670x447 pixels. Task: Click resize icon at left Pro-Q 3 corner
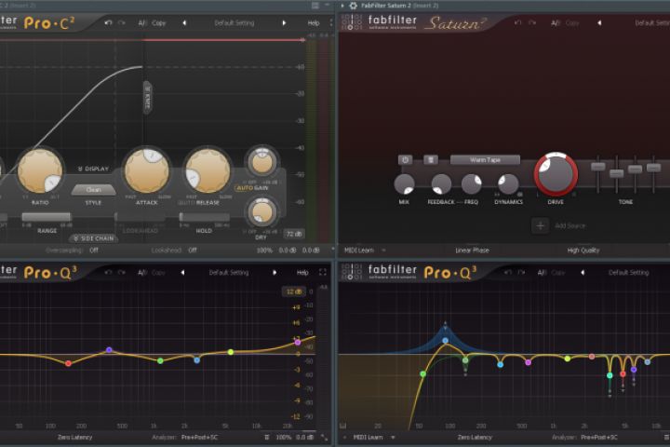tap(325, 437)
